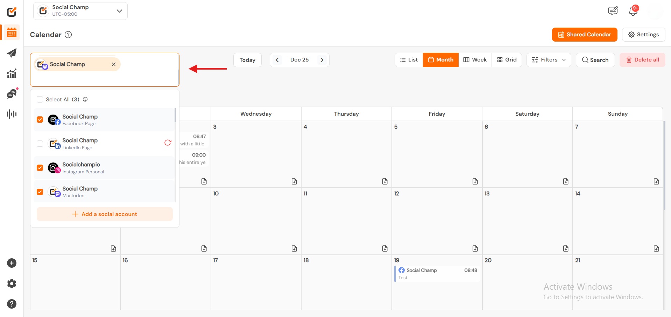Click Add a social account button

[x=105, y=214]
